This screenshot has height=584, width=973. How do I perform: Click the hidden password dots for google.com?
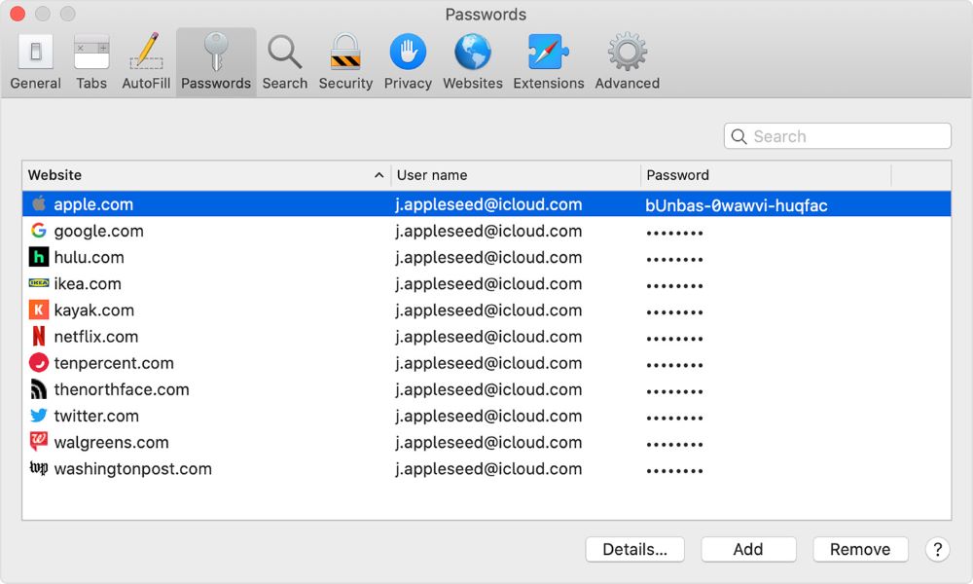[x=674, y=234]
